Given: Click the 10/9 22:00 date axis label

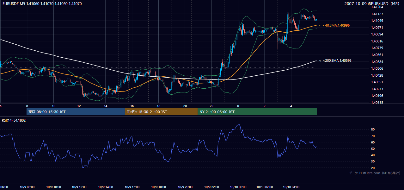Looking at the screenshot, I should point(211,187).
